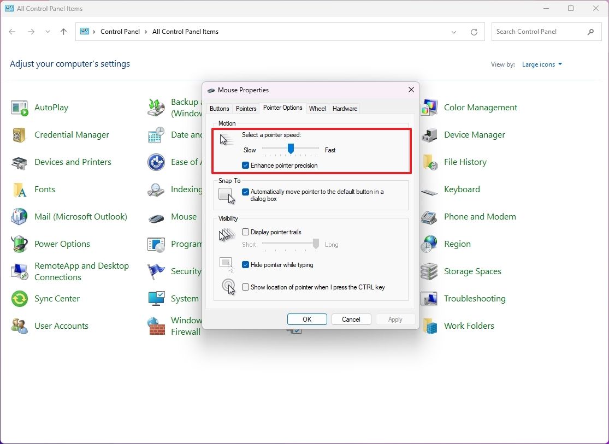
Task: Open the Credential Manager icon
Action: (72, 134)
